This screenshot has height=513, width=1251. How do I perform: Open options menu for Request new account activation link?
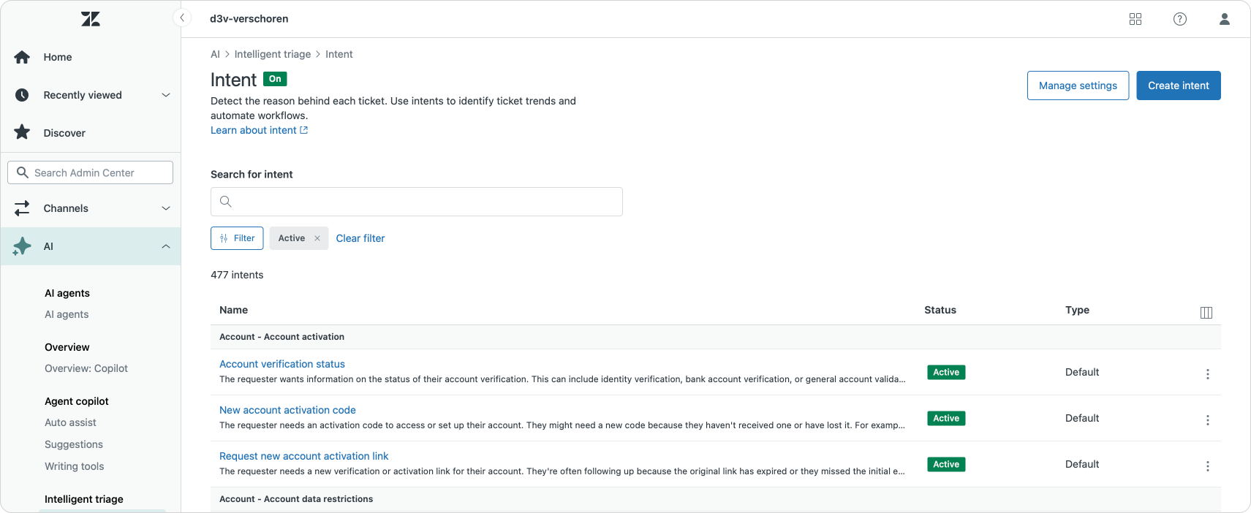tap(1208, 466)
